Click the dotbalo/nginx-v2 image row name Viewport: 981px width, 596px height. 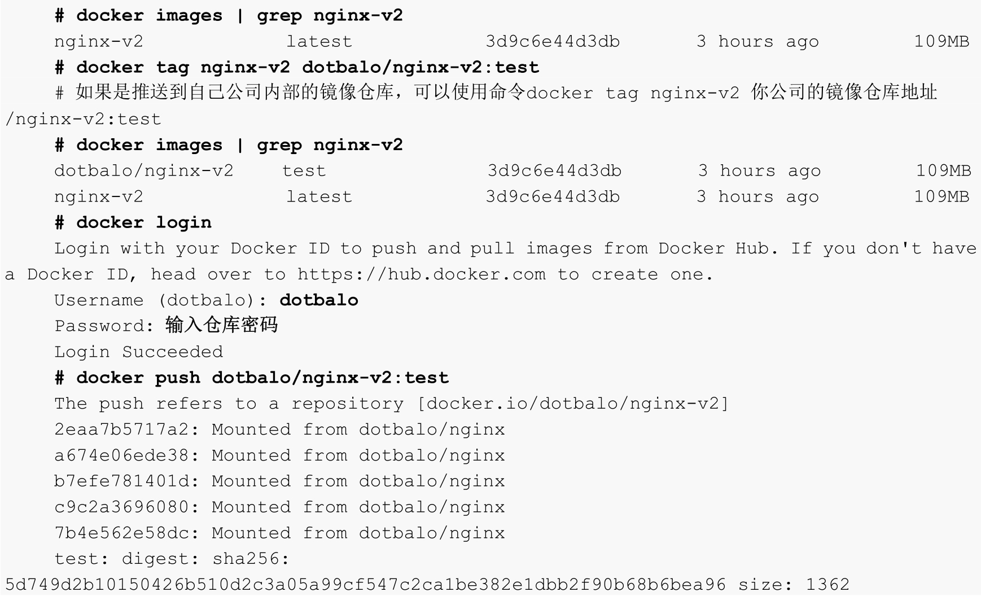tap(144, 171)
